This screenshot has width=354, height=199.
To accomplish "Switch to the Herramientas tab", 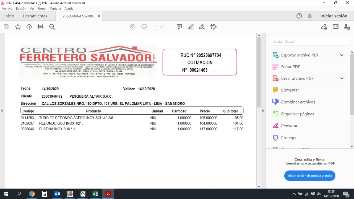I will click(35, 16).
